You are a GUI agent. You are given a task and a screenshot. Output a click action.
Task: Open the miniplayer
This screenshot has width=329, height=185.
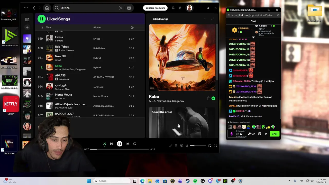[210, 146]
